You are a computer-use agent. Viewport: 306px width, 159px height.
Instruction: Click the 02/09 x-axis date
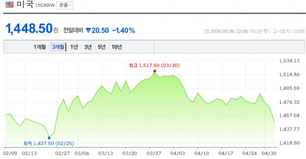coord(10,154)
